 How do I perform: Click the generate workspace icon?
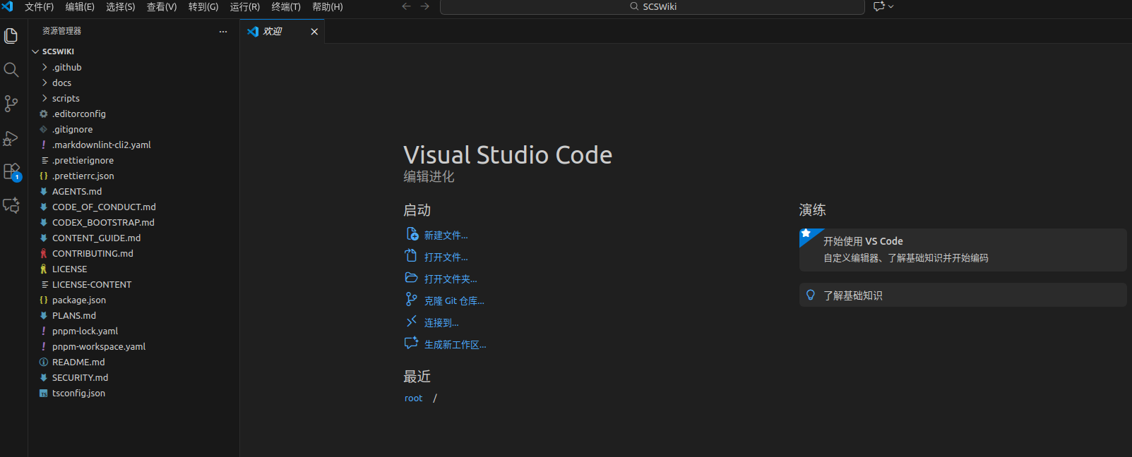(411, 343)
